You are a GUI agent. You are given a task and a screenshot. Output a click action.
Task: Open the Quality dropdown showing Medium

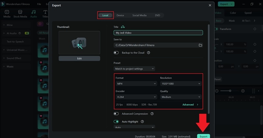[x=181, y=97]
